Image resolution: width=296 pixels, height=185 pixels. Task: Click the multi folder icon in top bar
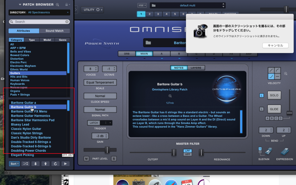point(154,5)
